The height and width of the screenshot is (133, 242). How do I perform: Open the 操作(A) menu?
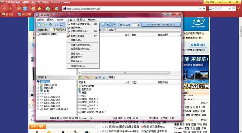(50, 20)
